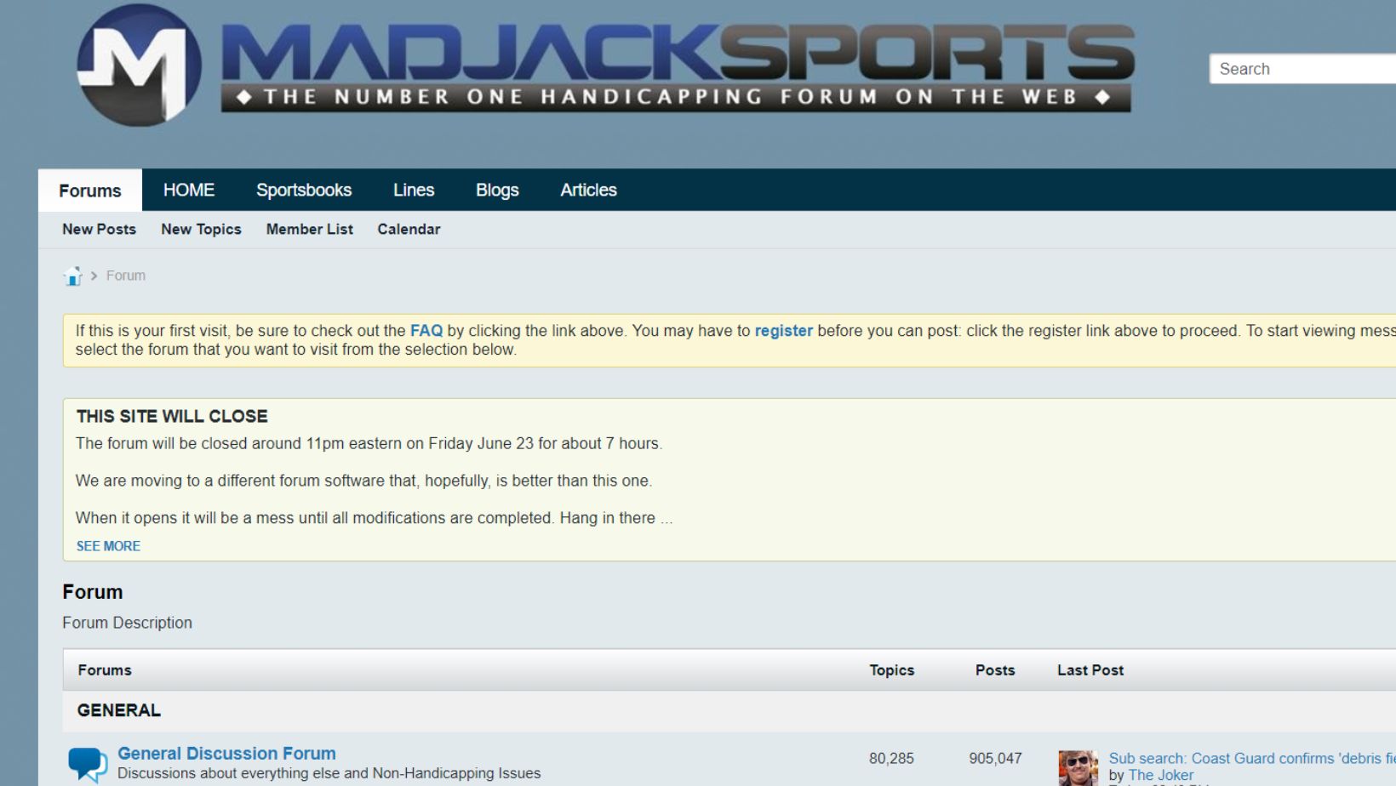Focus the Search input field
Viewport: 1396px width, 786px height.
[x=1302, y=69]
